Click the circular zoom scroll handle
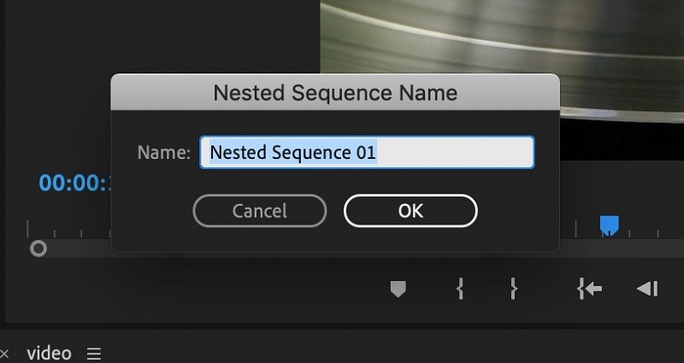The width and height of the screenshot is (684, 363). coord(38,249)
